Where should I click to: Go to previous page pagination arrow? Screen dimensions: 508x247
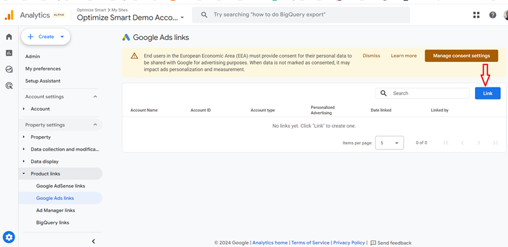[x=462, y=142]
